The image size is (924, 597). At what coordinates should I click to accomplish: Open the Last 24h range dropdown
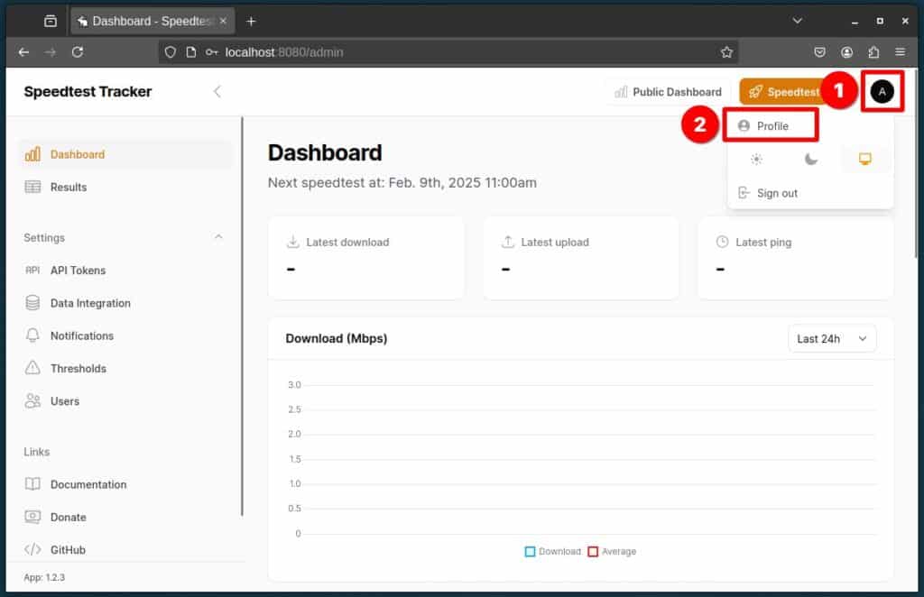pyautogui.click(x=831, y=338)
